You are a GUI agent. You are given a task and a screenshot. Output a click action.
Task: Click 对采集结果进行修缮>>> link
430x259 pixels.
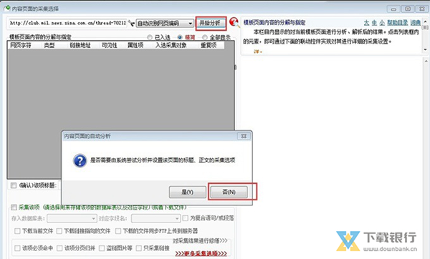[200, 241]
